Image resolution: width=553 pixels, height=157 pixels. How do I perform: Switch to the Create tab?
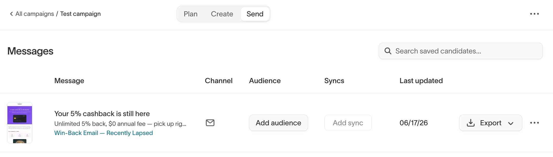click(222, 14)
